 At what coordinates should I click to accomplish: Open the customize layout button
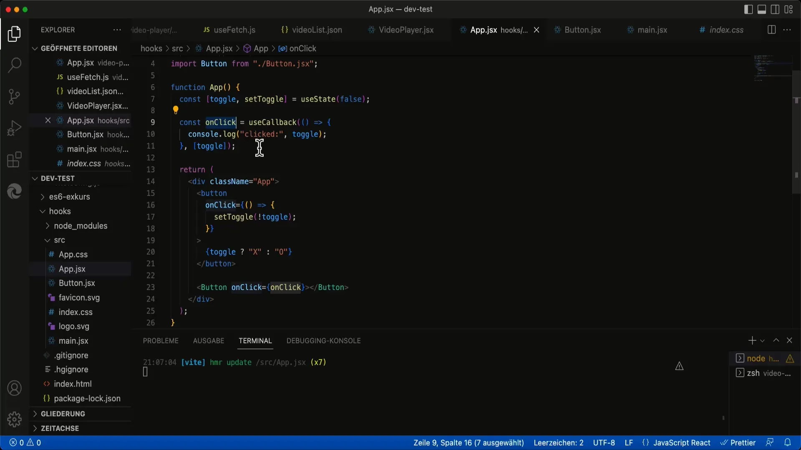788,9
